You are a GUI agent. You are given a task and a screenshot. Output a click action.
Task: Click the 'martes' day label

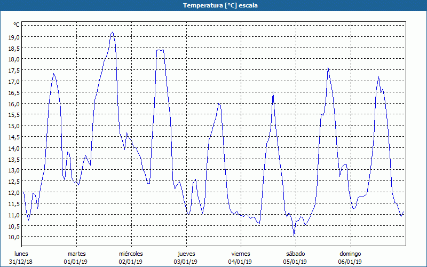(x=77, y=254)
